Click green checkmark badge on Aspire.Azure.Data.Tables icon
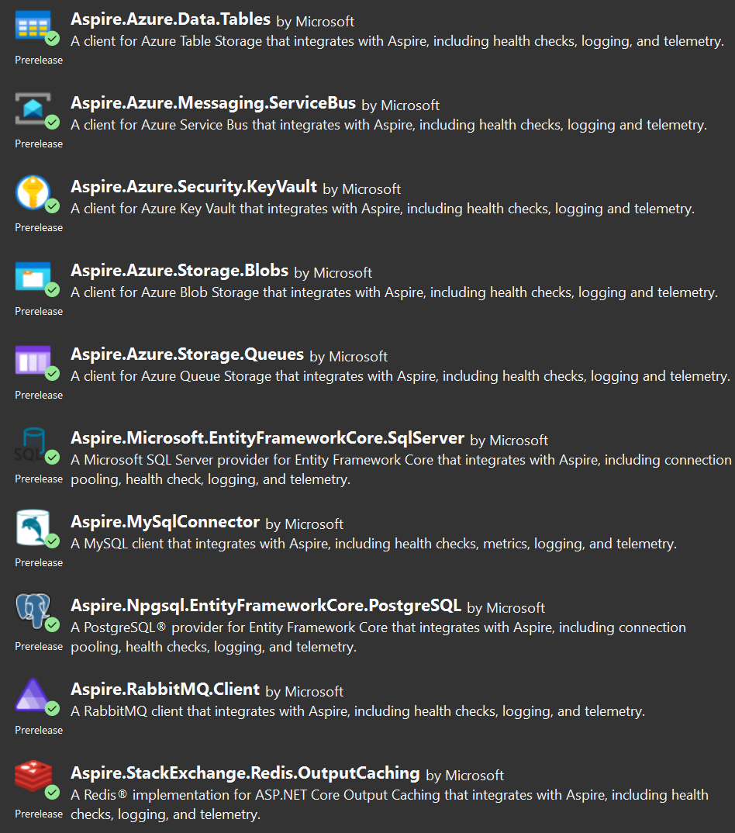Screen dimensions: 735x833 pos(52,38)
